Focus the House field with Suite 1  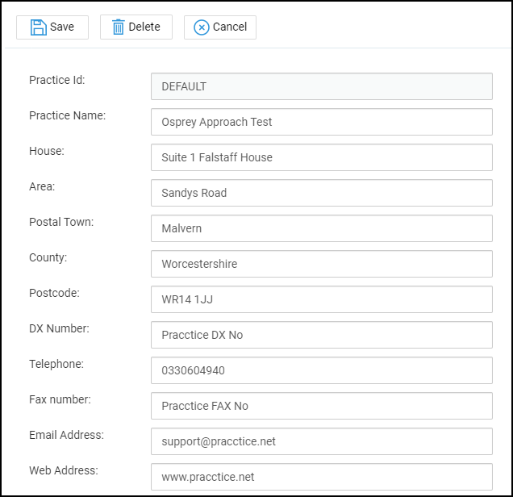[321, 157]
